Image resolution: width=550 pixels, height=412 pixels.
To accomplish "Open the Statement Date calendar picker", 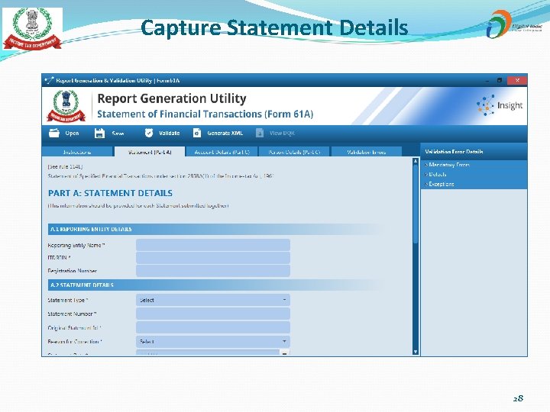I will click(284, 353).
